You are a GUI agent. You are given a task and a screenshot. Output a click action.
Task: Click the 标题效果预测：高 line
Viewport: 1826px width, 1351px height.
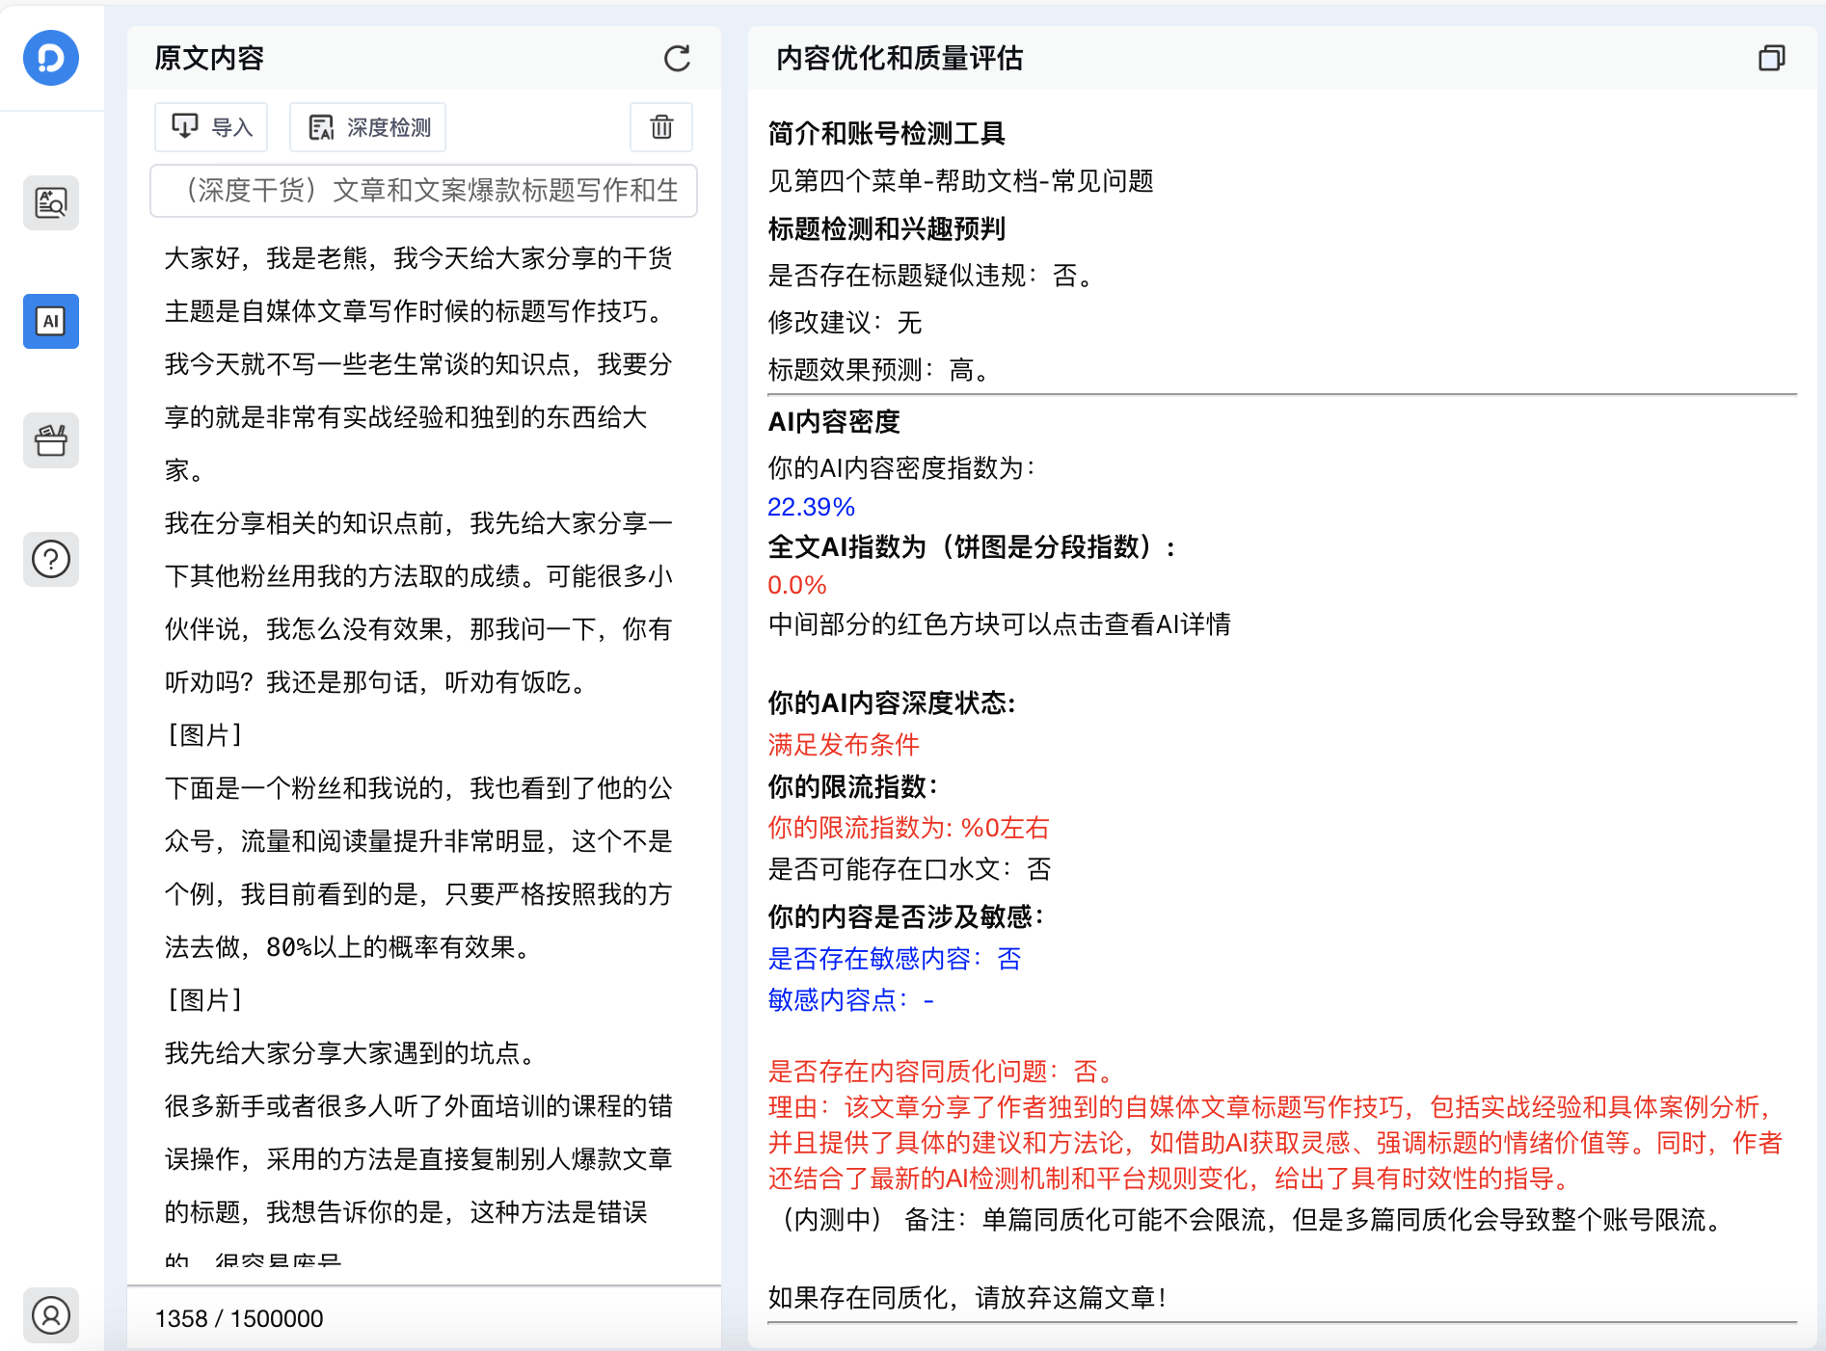879,369
